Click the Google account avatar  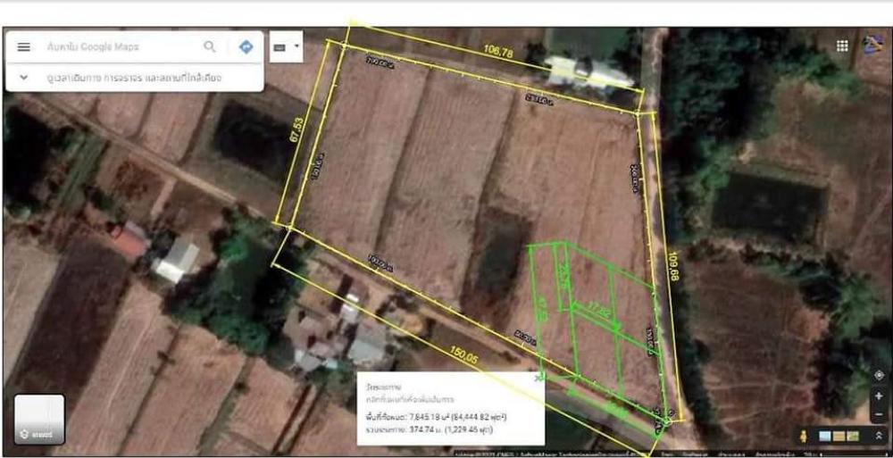coord(872,45)
